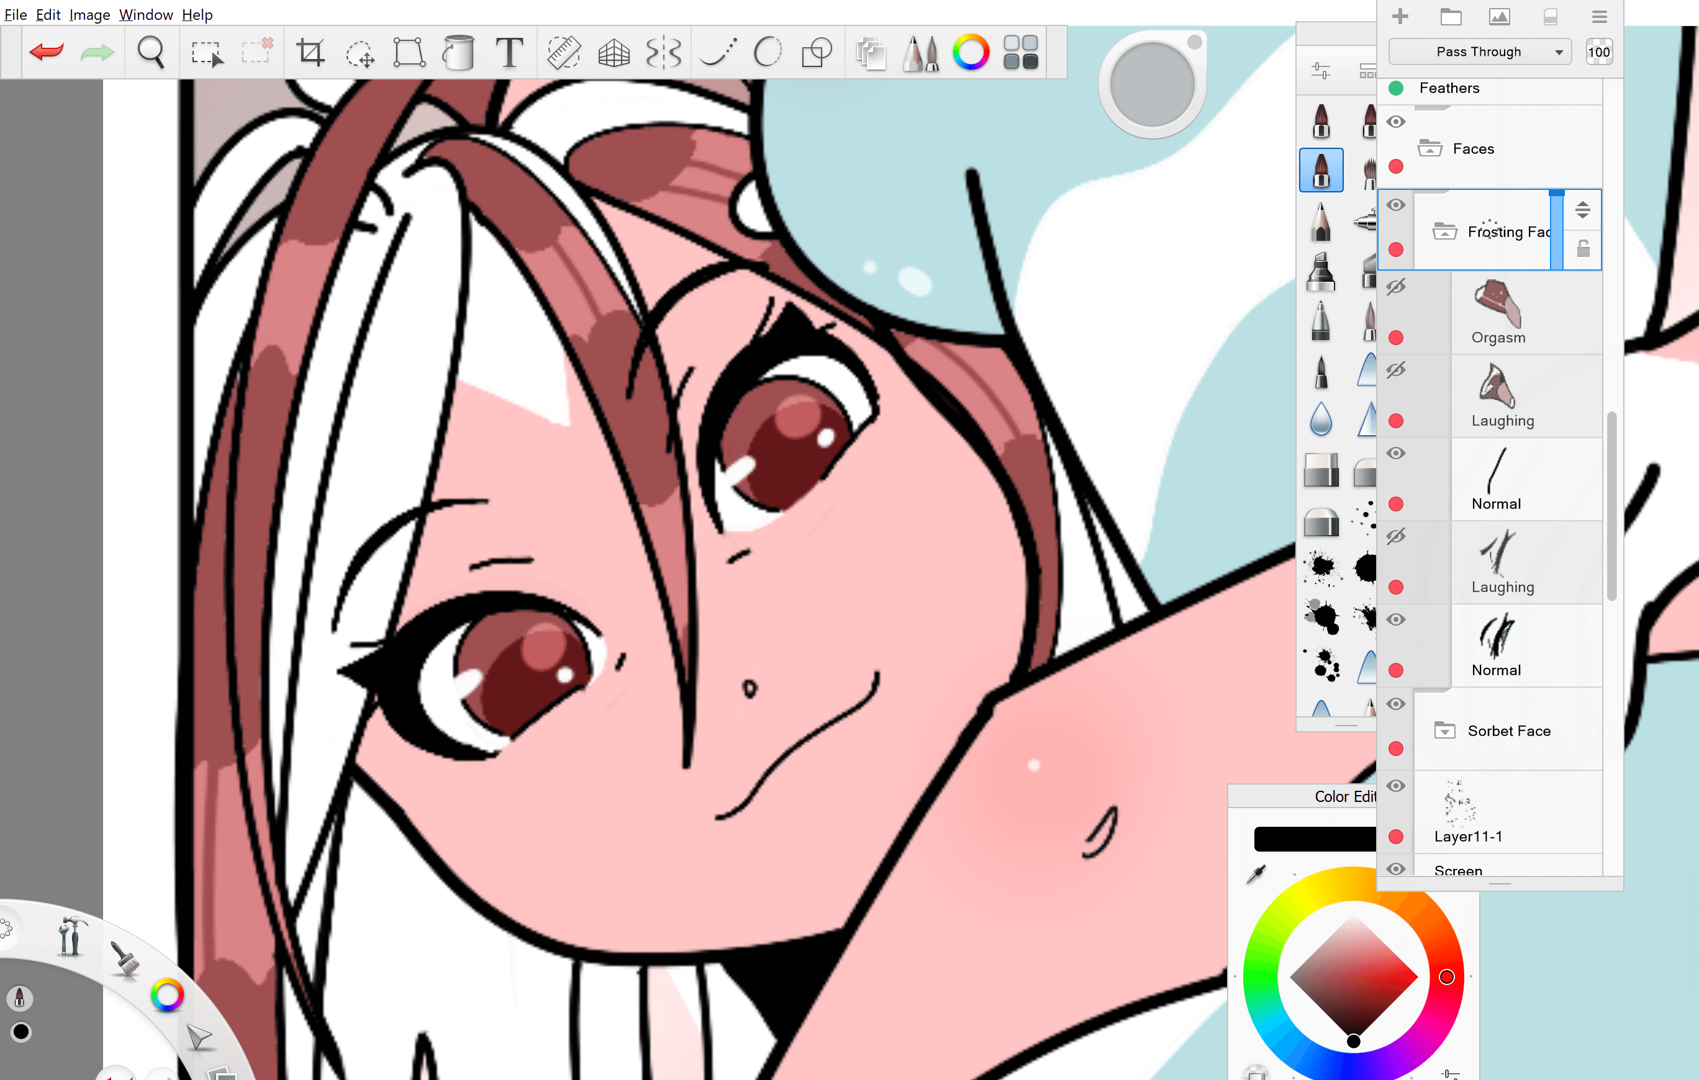Open the layer panel hamburger menu

[1599, 16]
